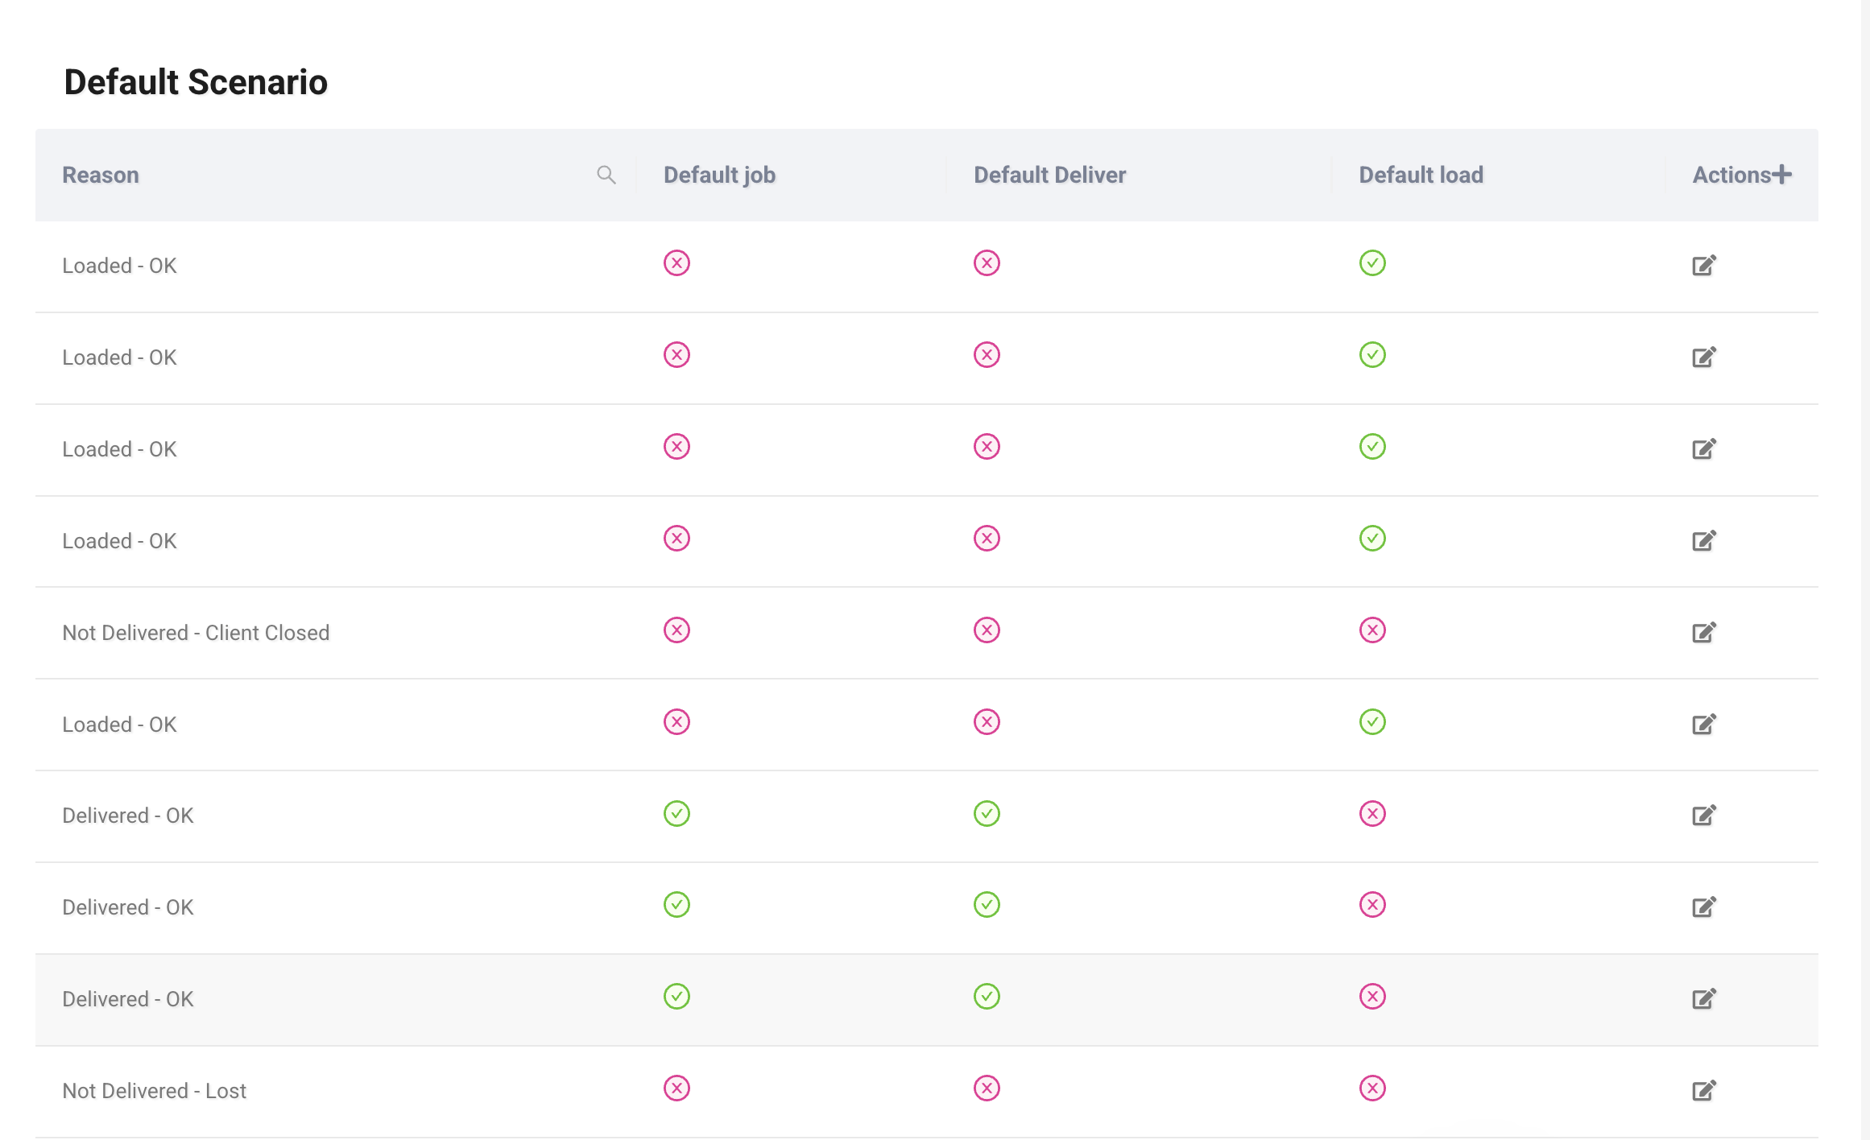Enable Default job for the first Loaded - OK row
This screenshot has width=1870, height=1140.
tap(676, 262)
